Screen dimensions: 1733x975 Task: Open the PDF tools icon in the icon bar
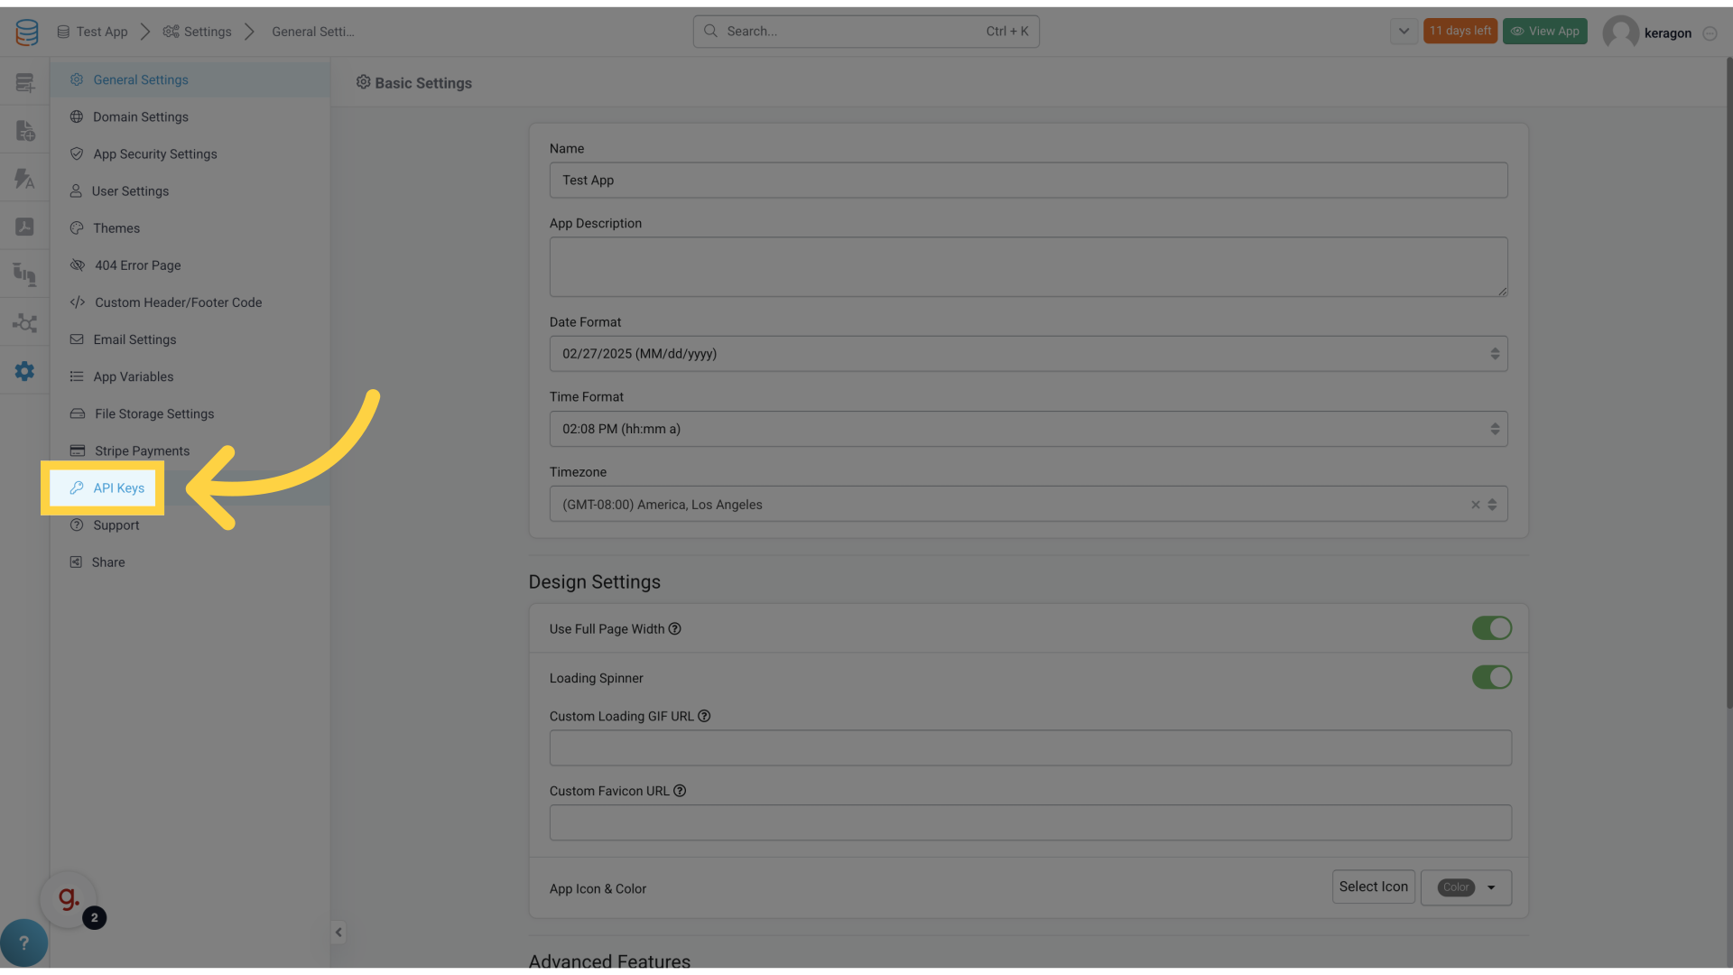pyautogui.click(x=24, y=226)
